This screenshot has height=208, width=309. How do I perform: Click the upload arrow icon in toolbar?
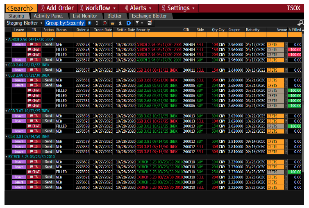tap(120, 23)
